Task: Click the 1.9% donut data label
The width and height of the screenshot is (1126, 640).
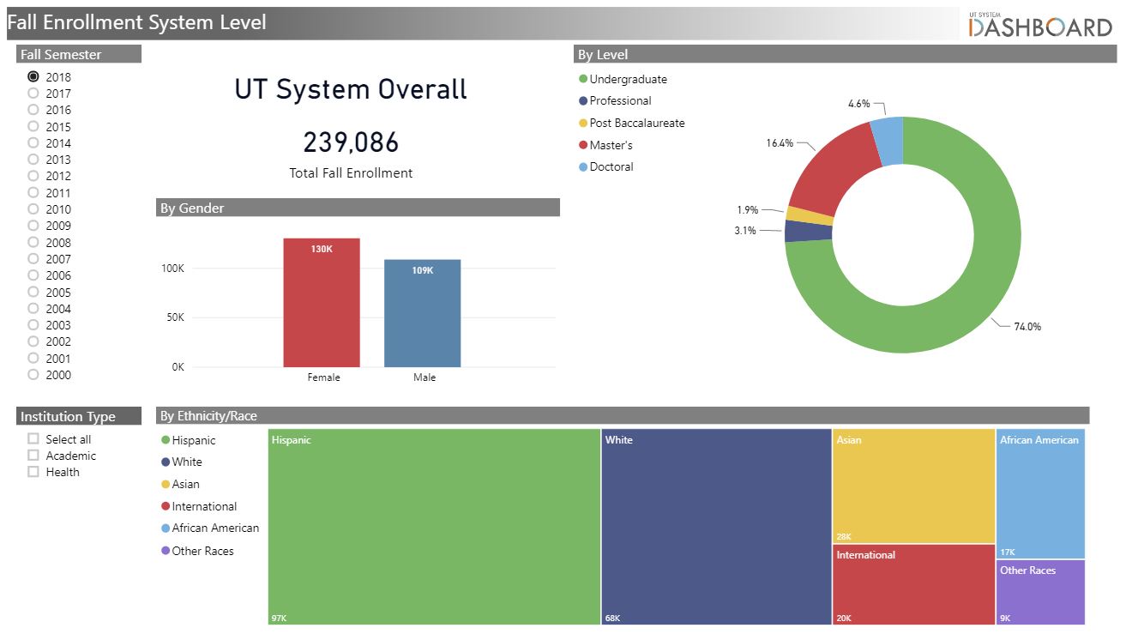Action: [748, 210]
